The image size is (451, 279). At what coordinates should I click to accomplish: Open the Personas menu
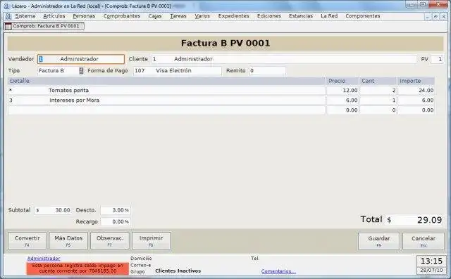coord(84,16)
